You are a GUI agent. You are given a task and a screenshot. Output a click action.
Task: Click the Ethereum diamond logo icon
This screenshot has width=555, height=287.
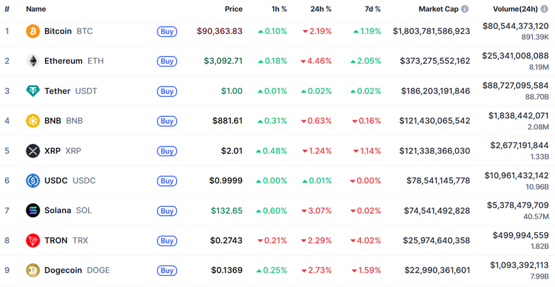tap(33, 61)
